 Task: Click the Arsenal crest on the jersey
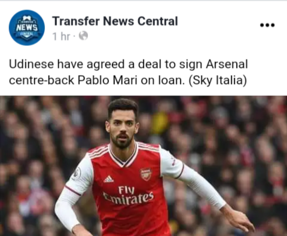[146, 174]
